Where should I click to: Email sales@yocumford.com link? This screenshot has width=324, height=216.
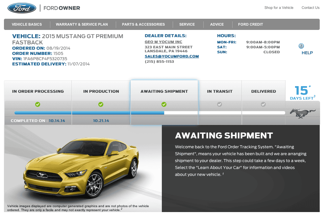(172, 56)
